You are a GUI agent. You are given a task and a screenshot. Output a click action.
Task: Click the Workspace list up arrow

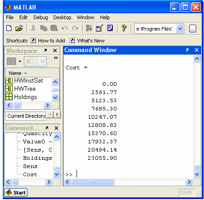coord(55,82)
